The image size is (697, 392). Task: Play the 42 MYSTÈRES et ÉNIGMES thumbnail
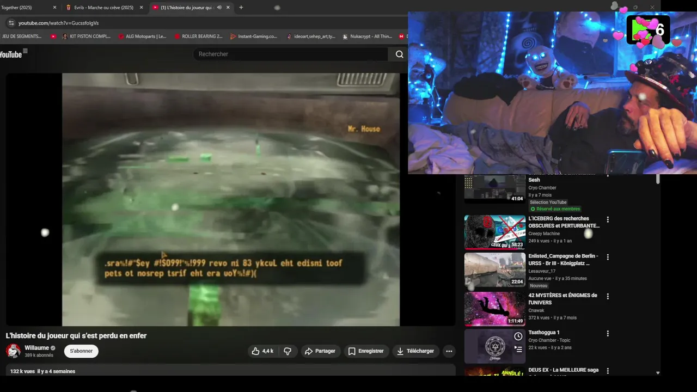coord(494,309)
